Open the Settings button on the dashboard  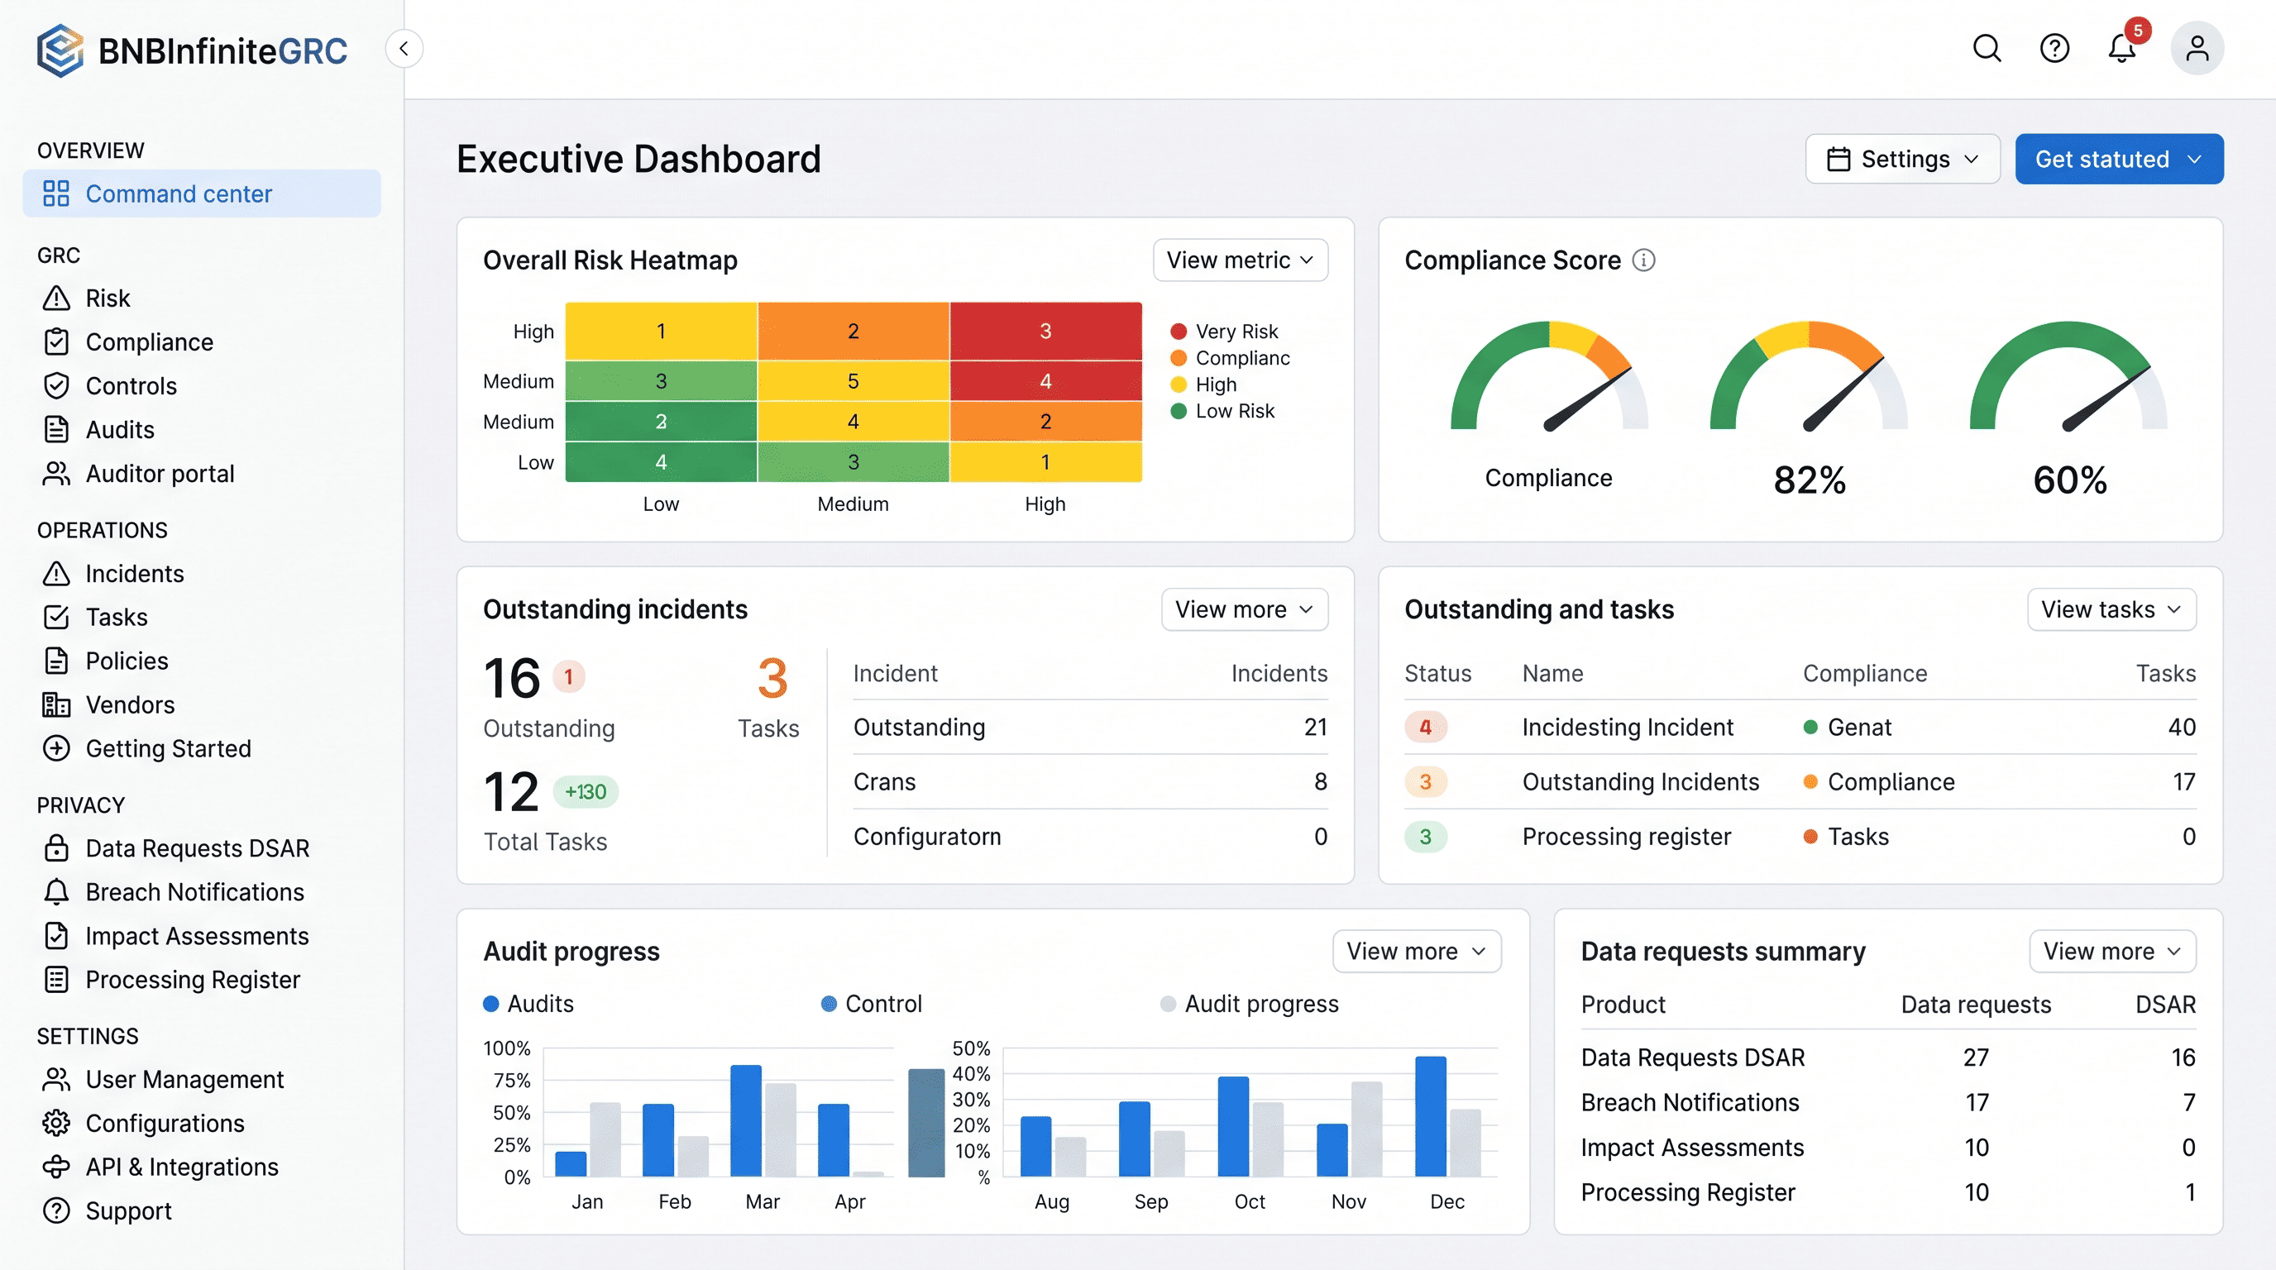pyautogui.click(x=1903, y=159)
